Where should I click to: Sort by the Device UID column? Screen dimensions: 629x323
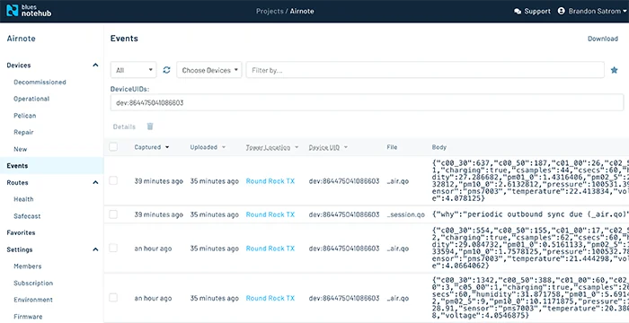pos(328,147)
